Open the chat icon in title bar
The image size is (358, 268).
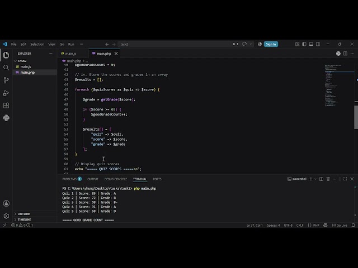pos(244,44)
